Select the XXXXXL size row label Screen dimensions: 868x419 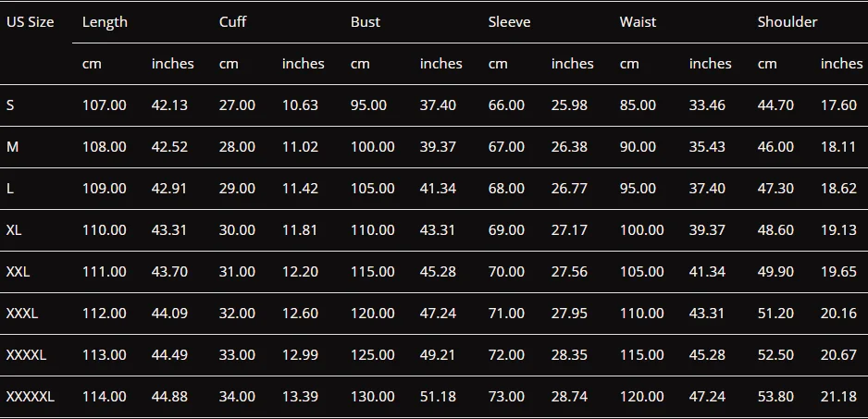point(31,397)
